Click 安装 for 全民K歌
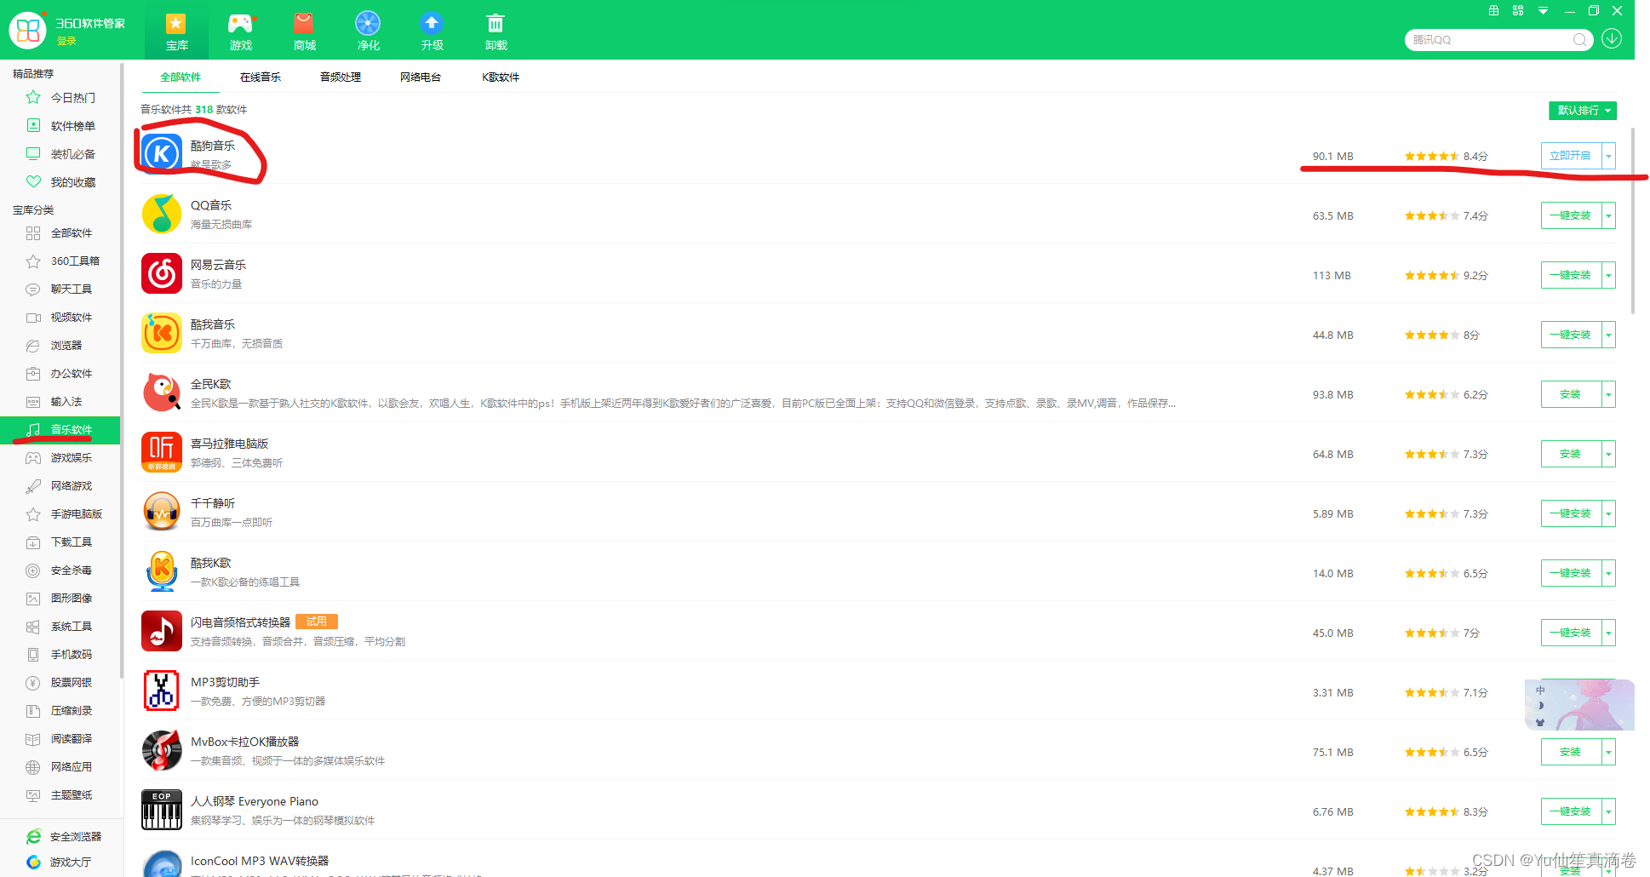 coord(1571,394)
